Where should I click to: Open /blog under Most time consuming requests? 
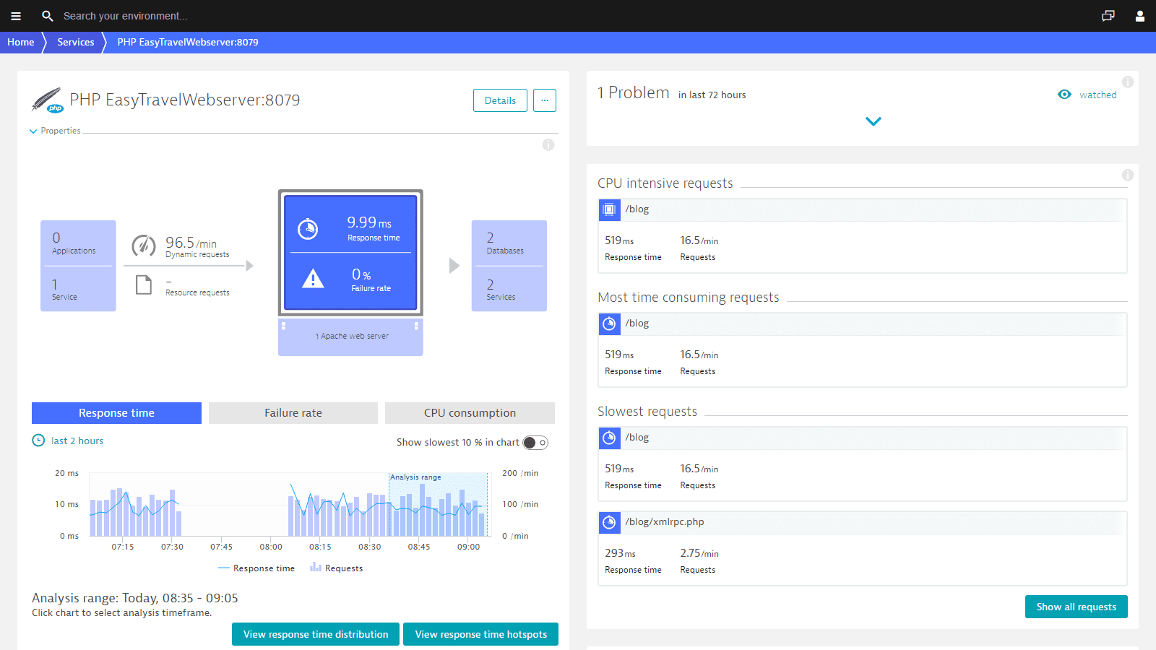[x=637, y=324]
